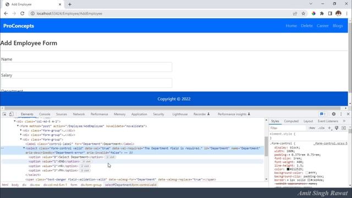Image resolution: width=352 pixels, height=198 pixels.
Task: Open the DevTools issues counter badge
Action: (323, 114)
